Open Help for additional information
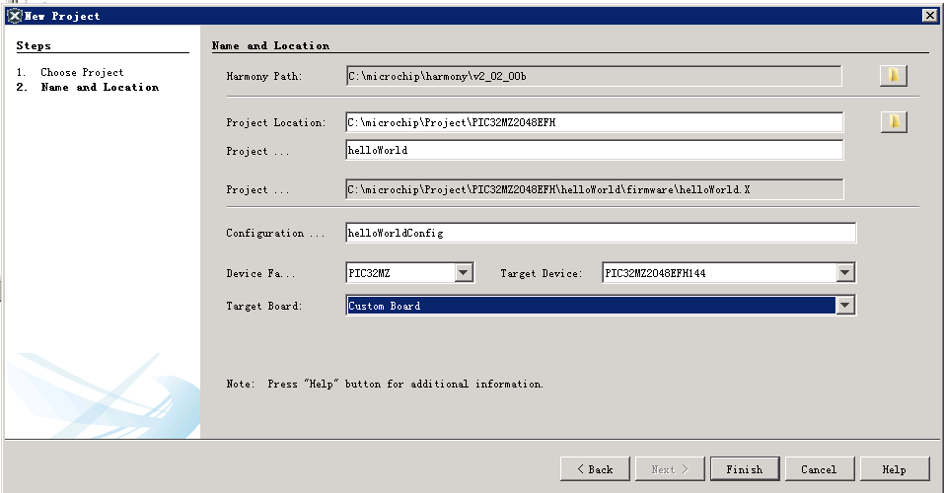The height and width of the screenshot is (493, 944). pyautogui.click(x=895, y=469)
